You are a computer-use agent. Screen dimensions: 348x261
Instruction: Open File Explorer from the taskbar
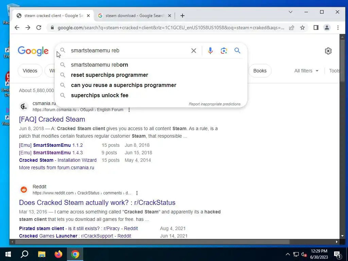[x=41, y=254]
